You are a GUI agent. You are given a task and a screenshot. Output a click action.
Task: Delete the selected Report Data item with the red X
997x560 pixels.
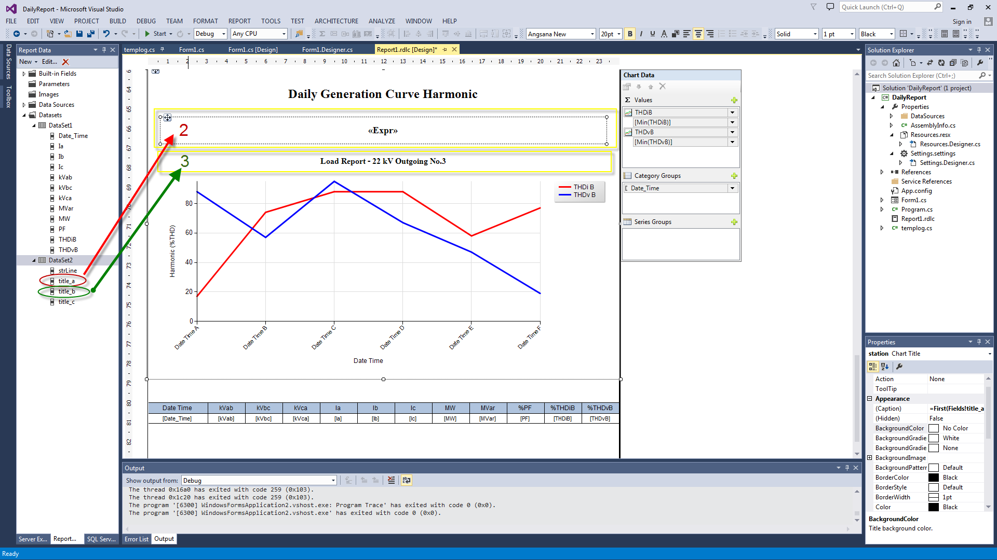(65, 62)
